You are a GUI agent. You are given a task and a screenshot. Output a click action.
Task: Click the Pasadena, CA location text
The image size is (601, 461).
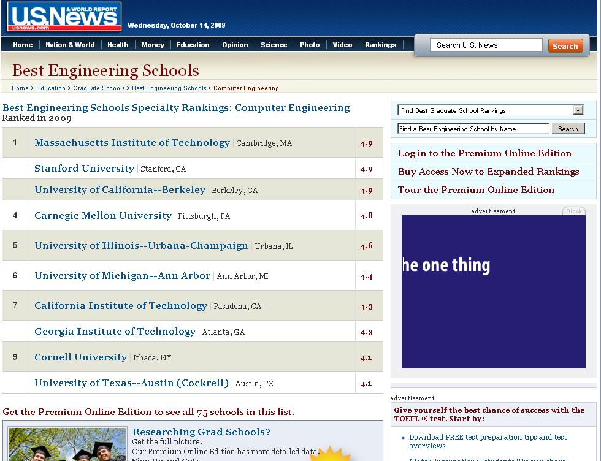click(x=237, y=306)
